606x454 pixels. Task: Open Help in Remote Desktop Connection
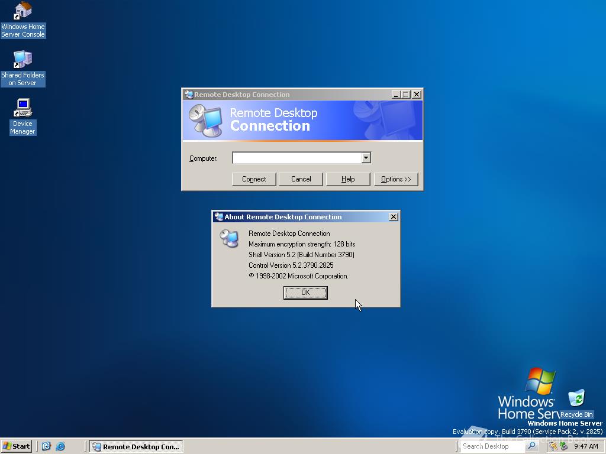click(x=348, y=179)
